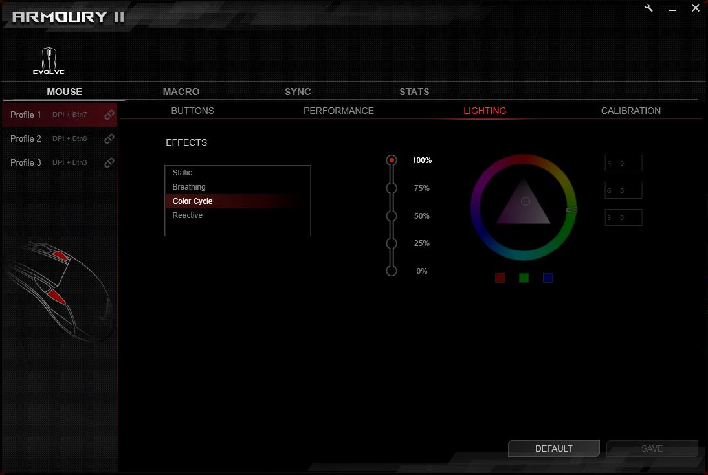Switch to the MOUSE tab

click(65, 92)
